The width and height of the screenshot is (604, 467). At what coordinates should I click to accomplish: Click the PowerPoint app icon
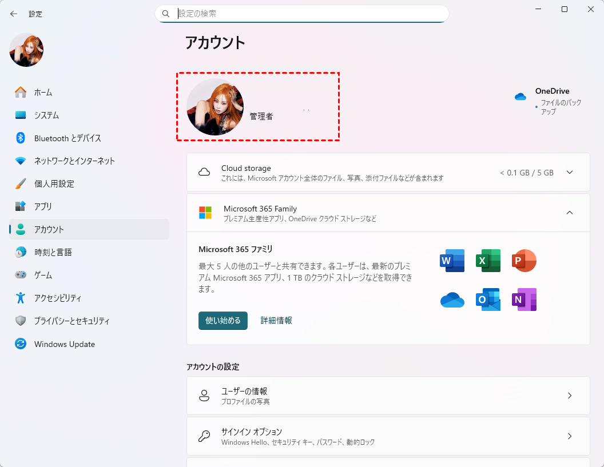pyautogui.click(x=524, y=261)
